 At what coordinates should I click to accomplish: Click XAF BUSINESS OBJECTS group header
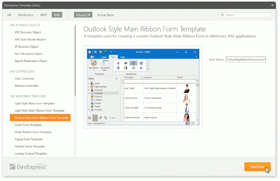tap(25, 25)
